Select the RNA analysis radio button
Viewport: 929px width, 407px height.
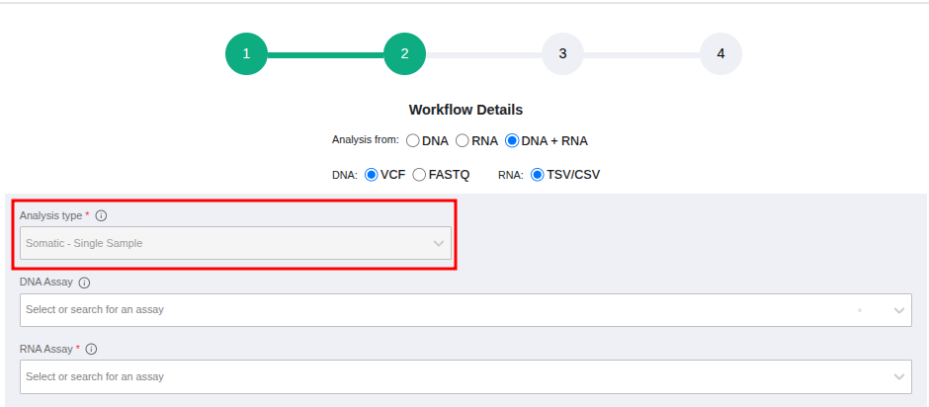pos(462,141)
